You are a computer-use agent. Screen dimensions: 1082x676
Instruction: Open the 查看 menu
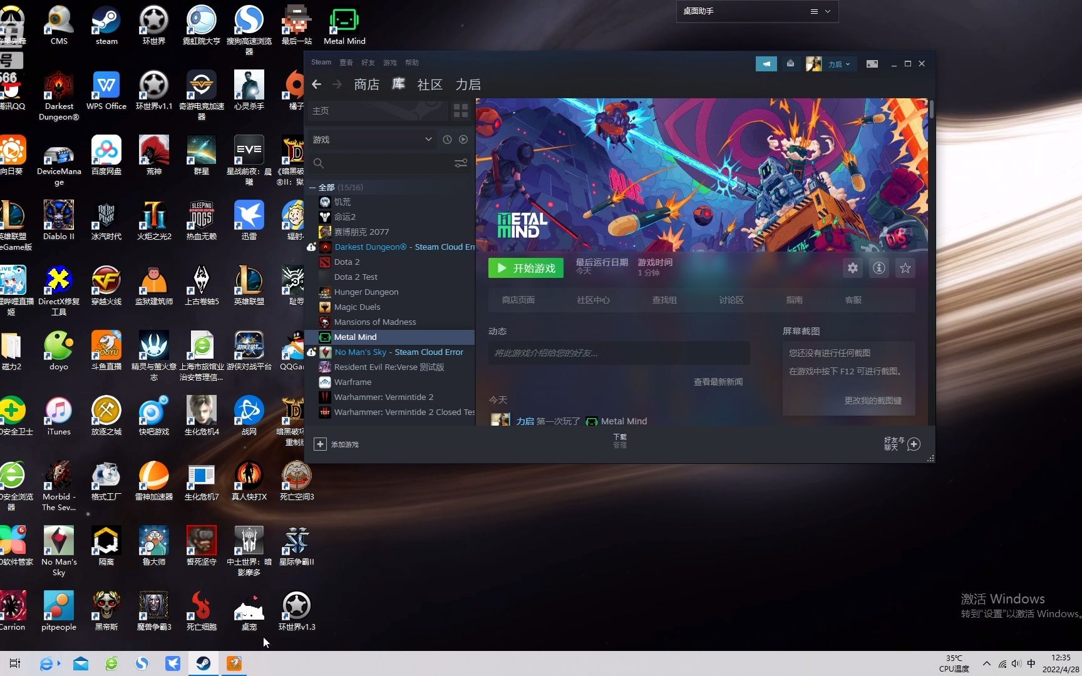(x=346, y=63)
